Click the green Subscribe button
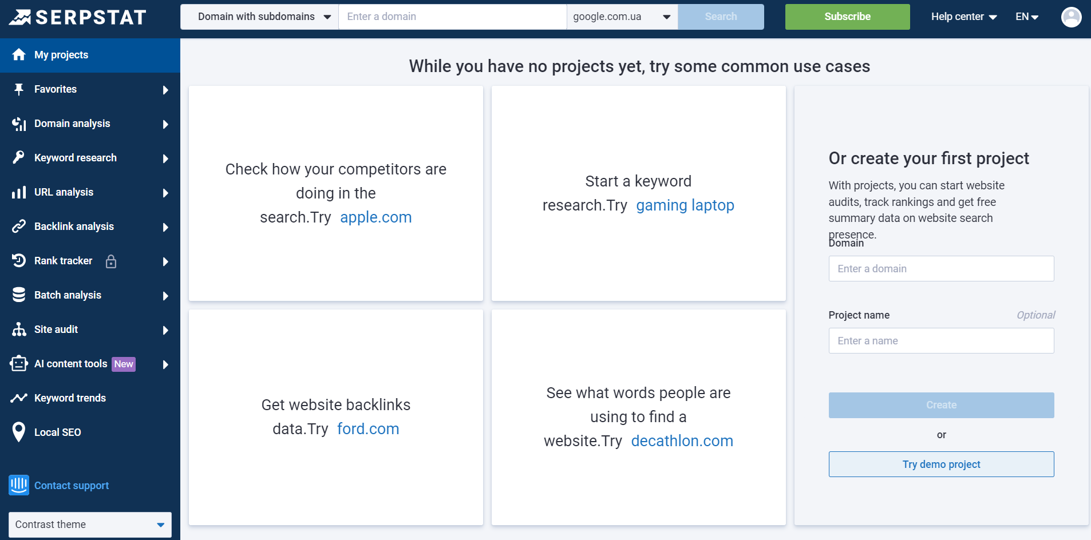 click(847, 17)
